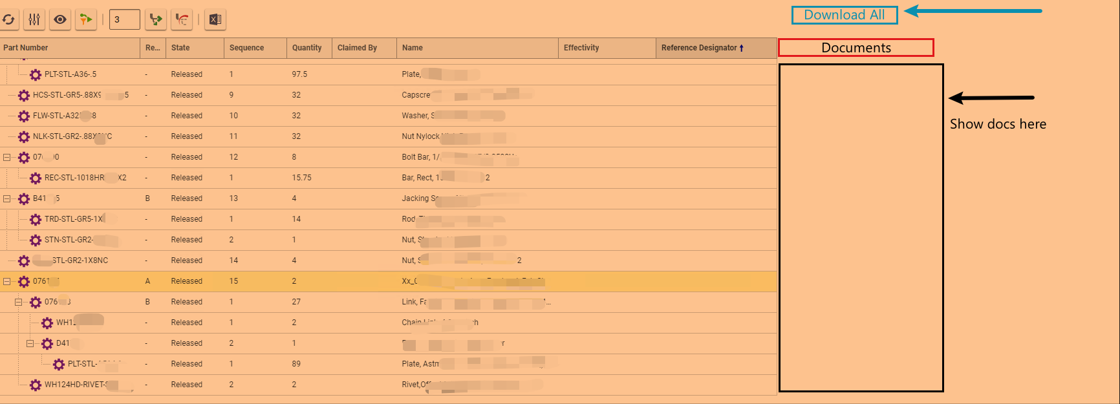Sort by the State column header
Image resolution: width=1120 pixels, height=404 pixels.
(x=195, y=48)
